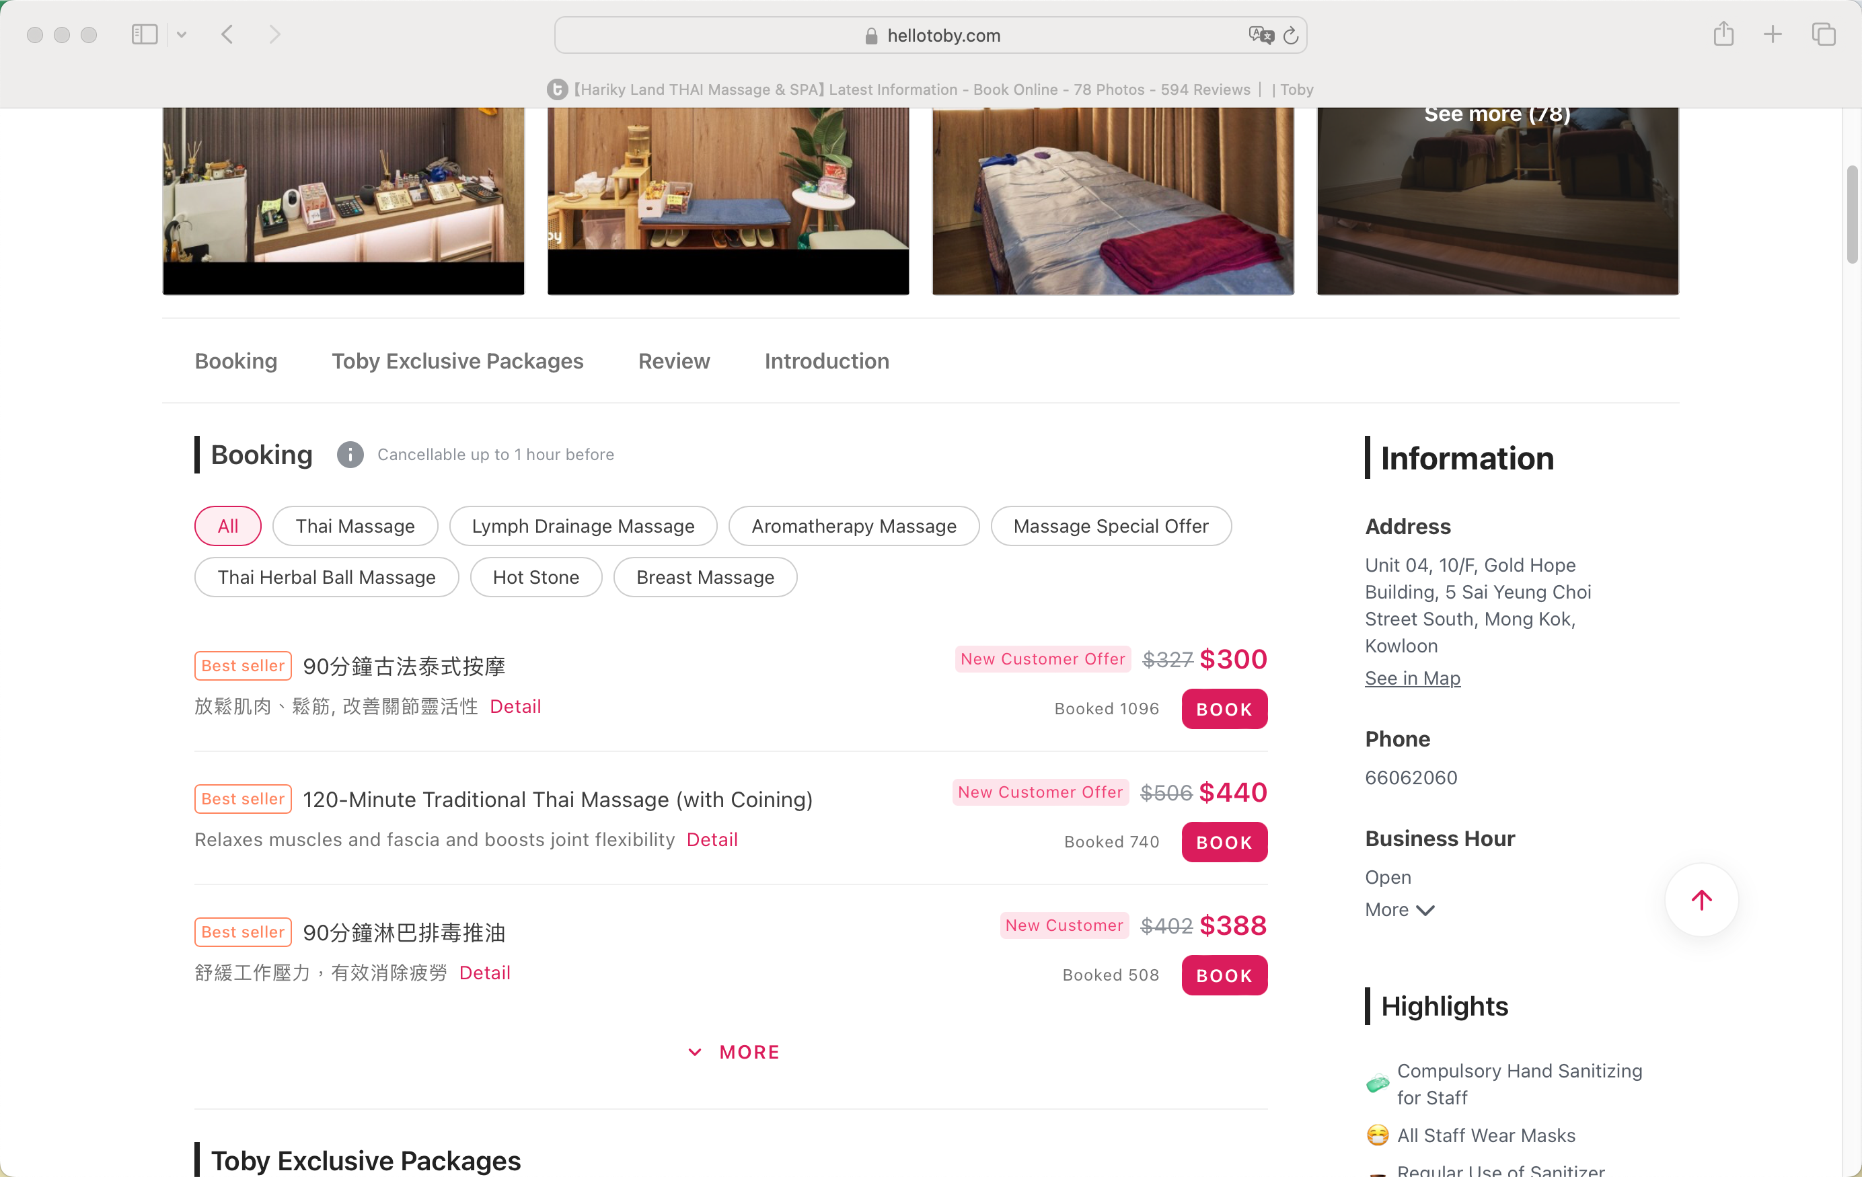Go back to previous page
This screenshot has width=1862, height=1177.
point(227,35)
